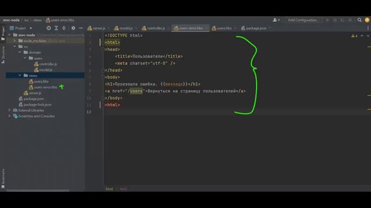The height and width of the screenshot is (208, 371).
Task: Click the warnings indicator showing 4
Action: tap(354, 36)
